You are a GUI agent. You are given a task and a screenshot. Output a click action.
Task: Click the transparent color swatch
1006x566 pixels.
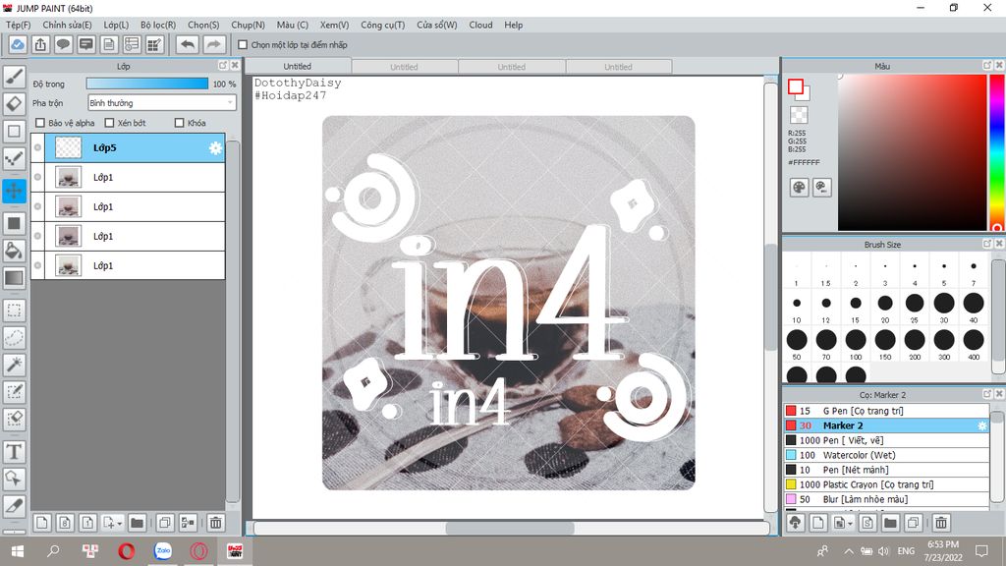point(799,115)
